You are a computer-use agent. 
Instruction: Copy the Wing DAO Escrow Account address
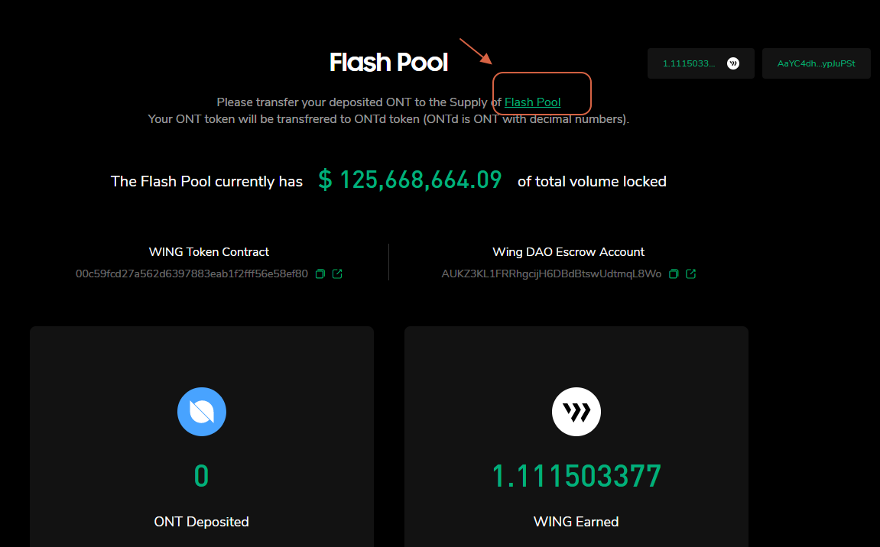(674, 273)
